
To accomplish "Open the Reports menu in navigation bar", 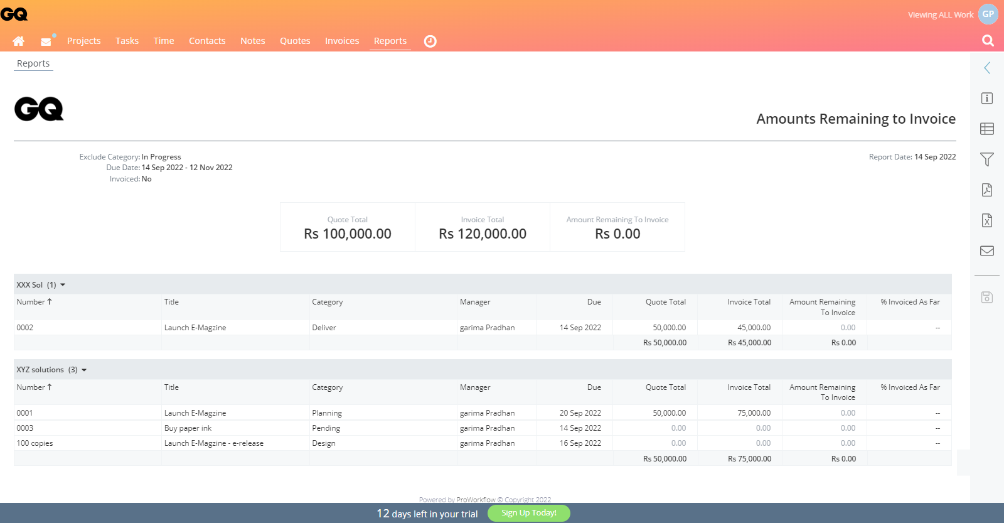I will pyautogui.click(x=390, y=41).
